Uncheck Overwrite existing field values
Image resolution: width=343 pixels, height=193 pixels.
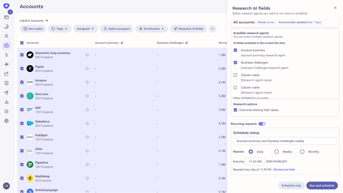click(x=235, y=110)
